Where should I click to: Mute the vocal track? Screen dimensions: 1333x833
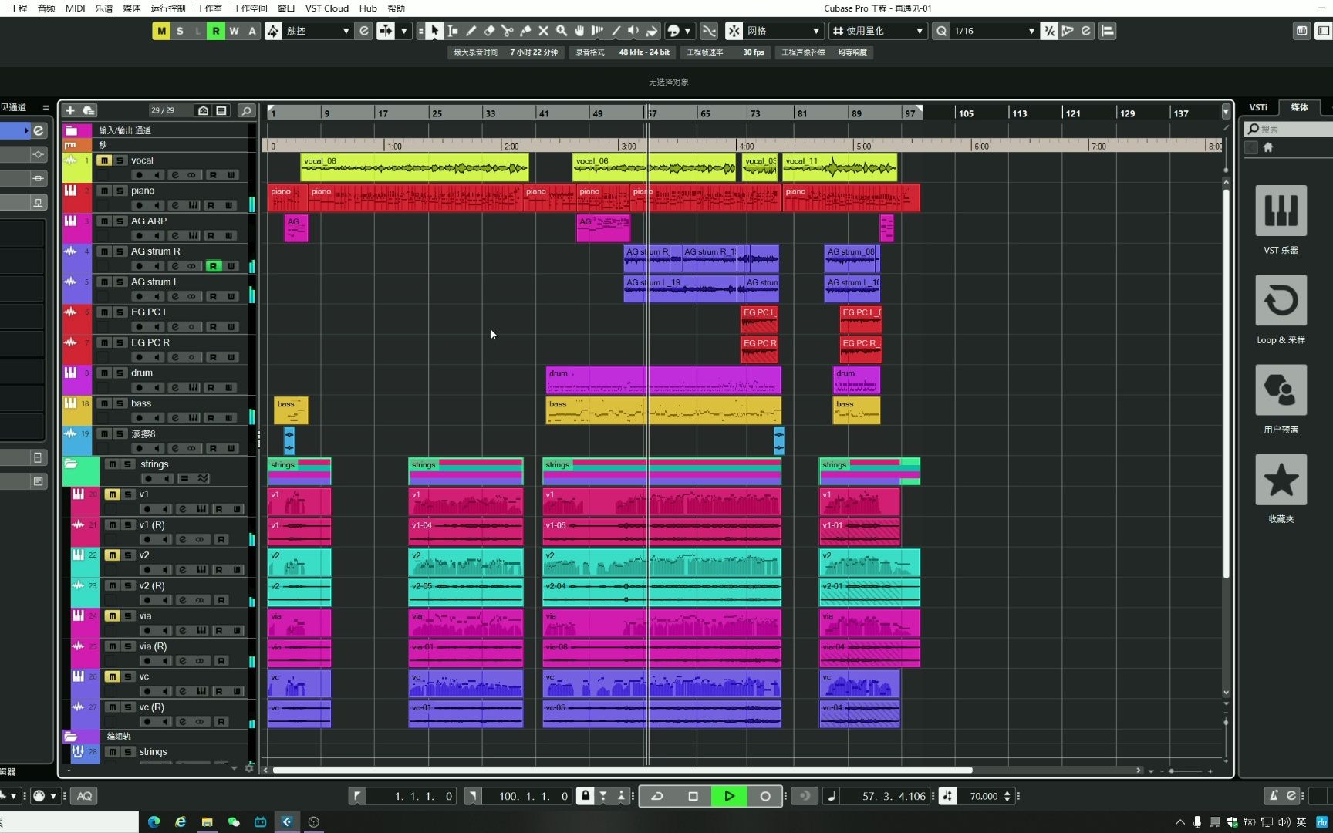(104, 160)
